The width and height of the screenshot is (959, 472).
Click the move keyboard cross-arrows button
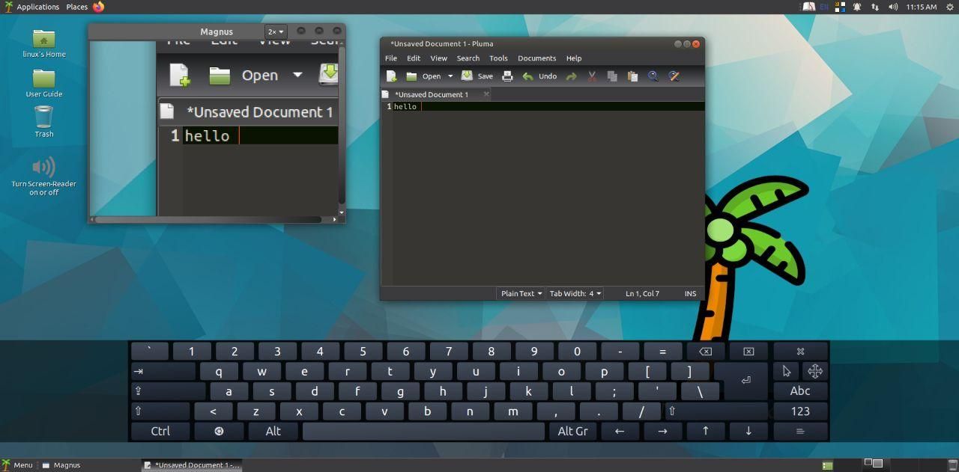(x=814, y=371)
